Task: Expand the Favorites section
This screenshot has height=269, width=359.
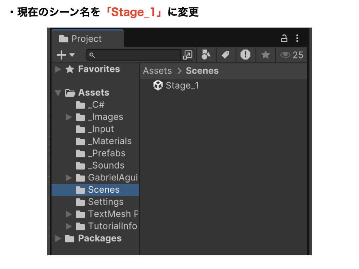Action: pos(58,69)
